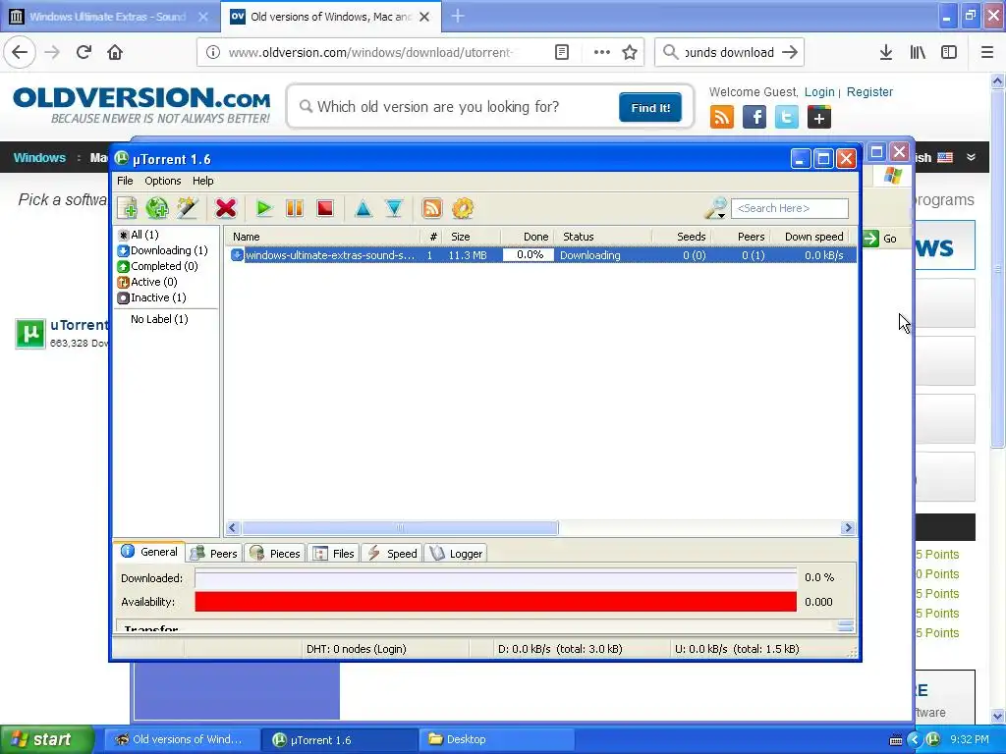
Task: Select the windows-ultimate-extras-sound torrent row
Action: click(540, 255)
